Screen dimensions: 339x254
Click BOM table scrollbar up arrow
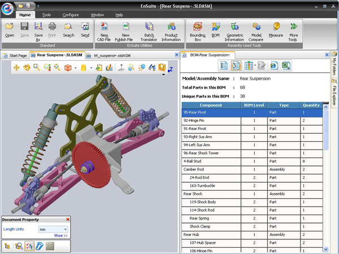click(326, 107)
